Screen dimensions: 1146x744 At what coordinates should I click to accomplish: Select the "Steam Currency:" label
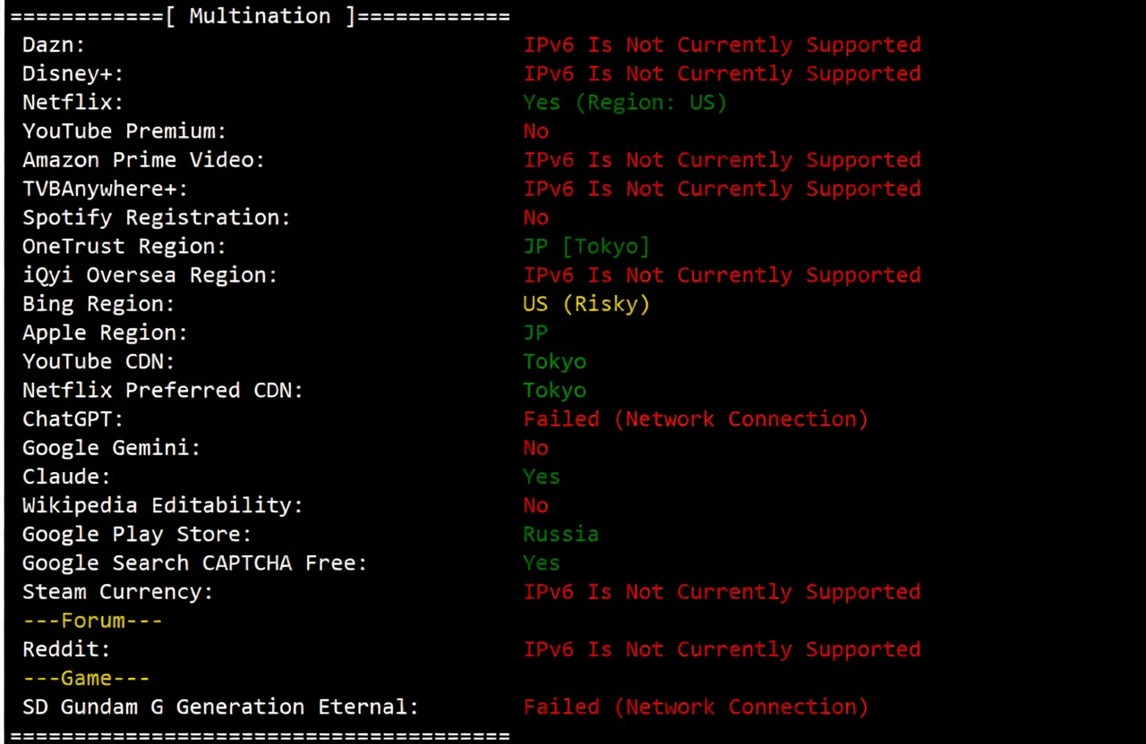tap(118, 591)
